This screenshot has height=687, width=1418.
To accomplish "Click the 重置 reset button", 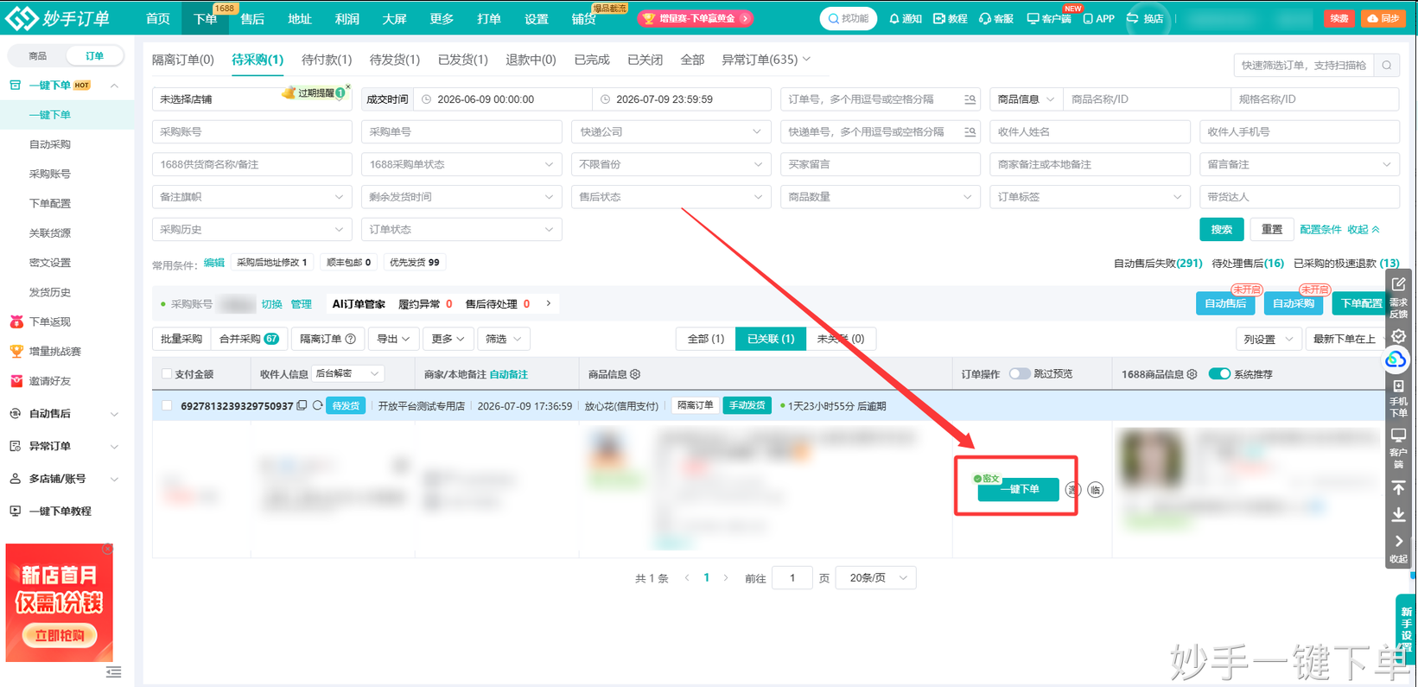I will click(x=1272, y=230).
